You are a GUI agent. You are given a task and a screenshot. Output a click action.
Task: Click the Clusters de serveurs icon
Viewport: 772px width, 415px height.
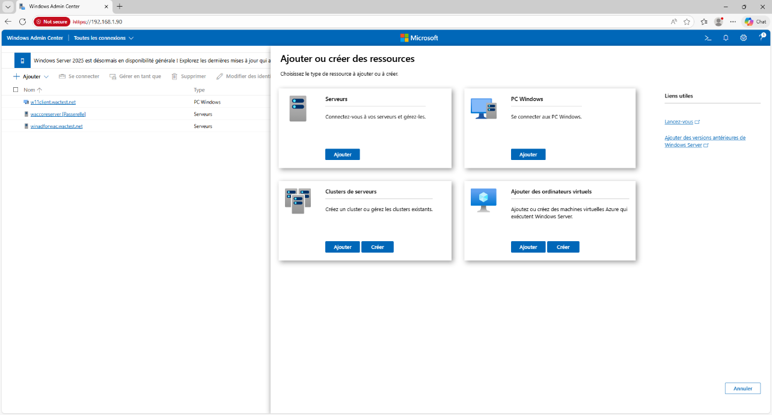[x=298, y=201]
